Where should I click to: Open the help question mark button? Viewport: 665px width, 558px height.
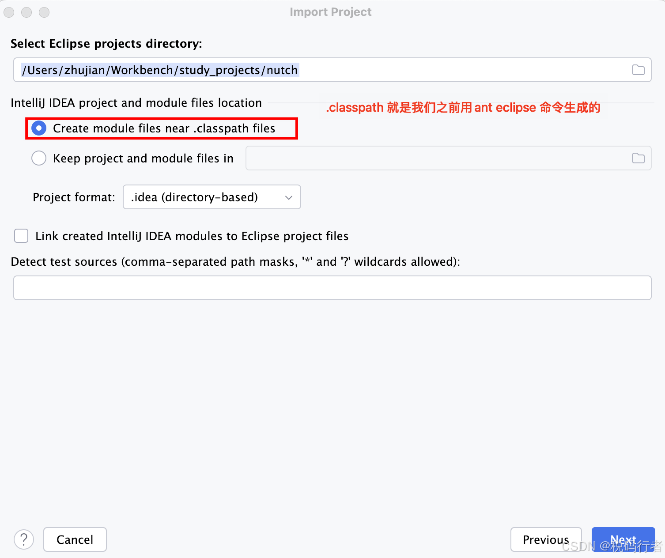pyautogui.click(x=24, y=539)
